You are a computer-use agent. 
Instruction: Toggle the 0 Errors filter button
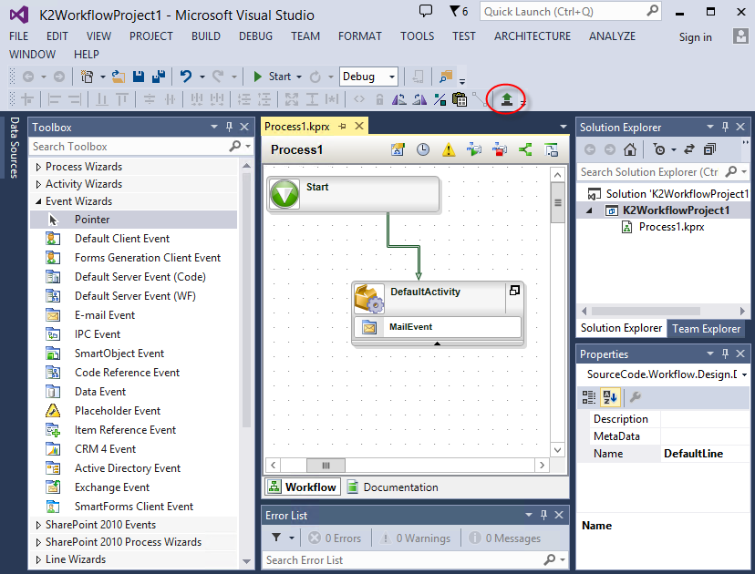335,538
